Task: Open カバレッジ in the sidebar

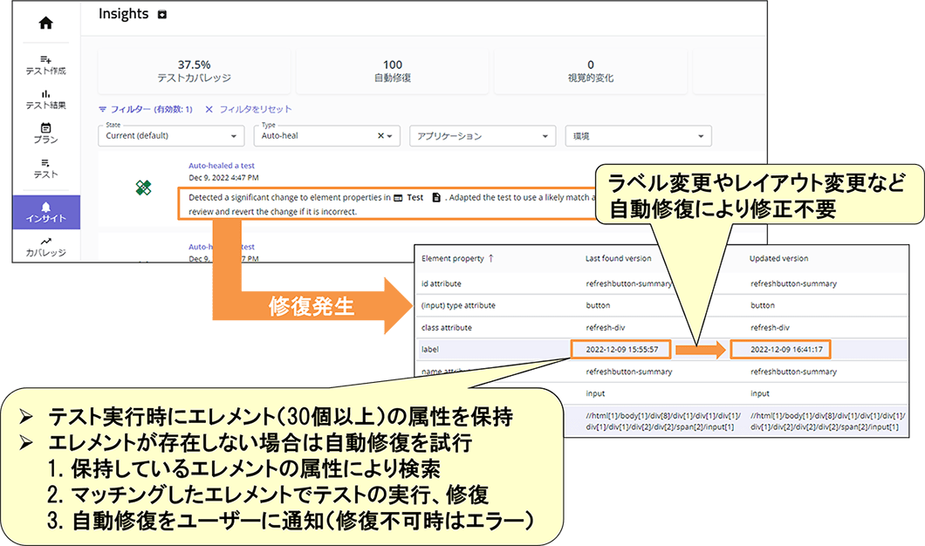Action: point(45,248)
